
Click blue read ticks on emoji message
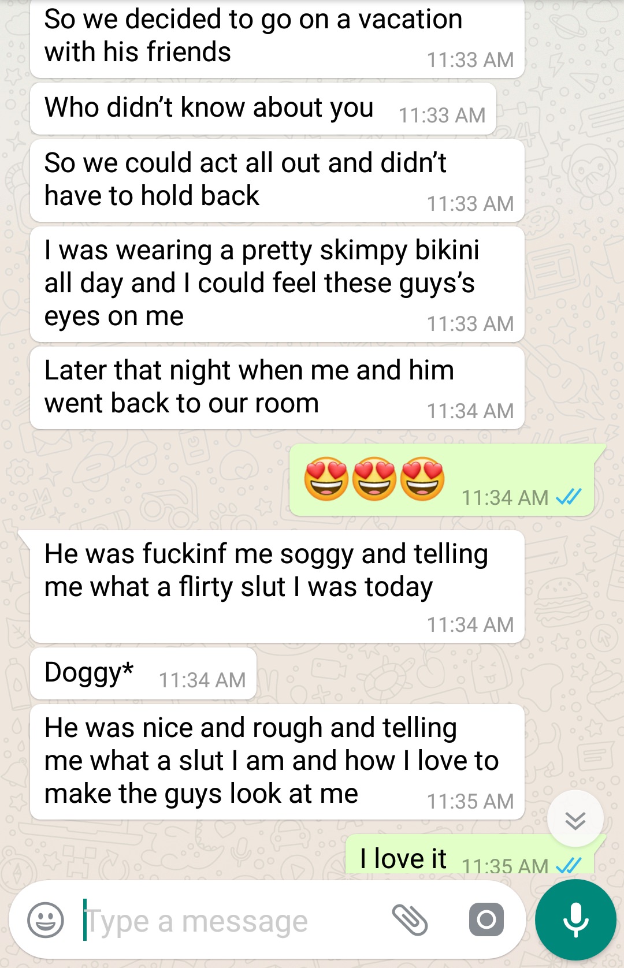click(x=569, y=497)
